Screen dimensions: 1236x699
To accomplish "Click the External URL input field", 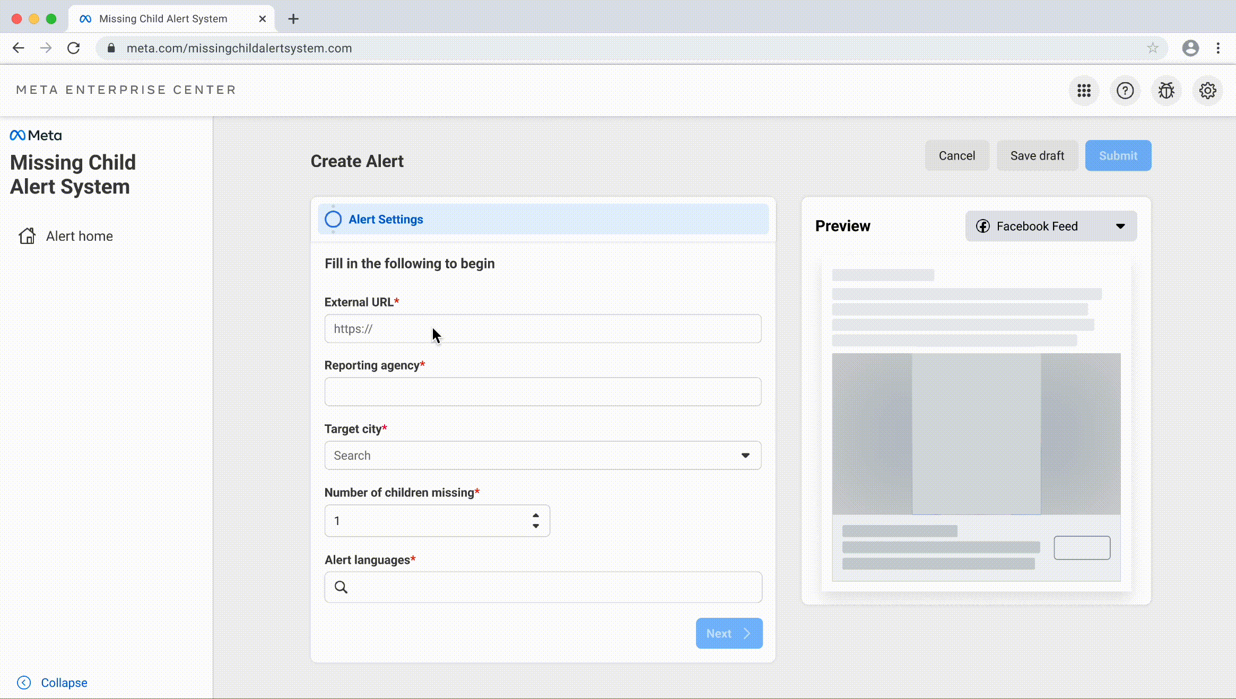I will tap(543, 329).
